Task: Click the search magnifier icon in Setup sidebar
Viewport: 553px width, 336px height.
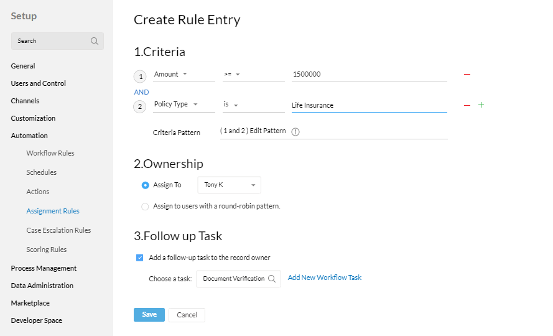Action: (94, 41)
